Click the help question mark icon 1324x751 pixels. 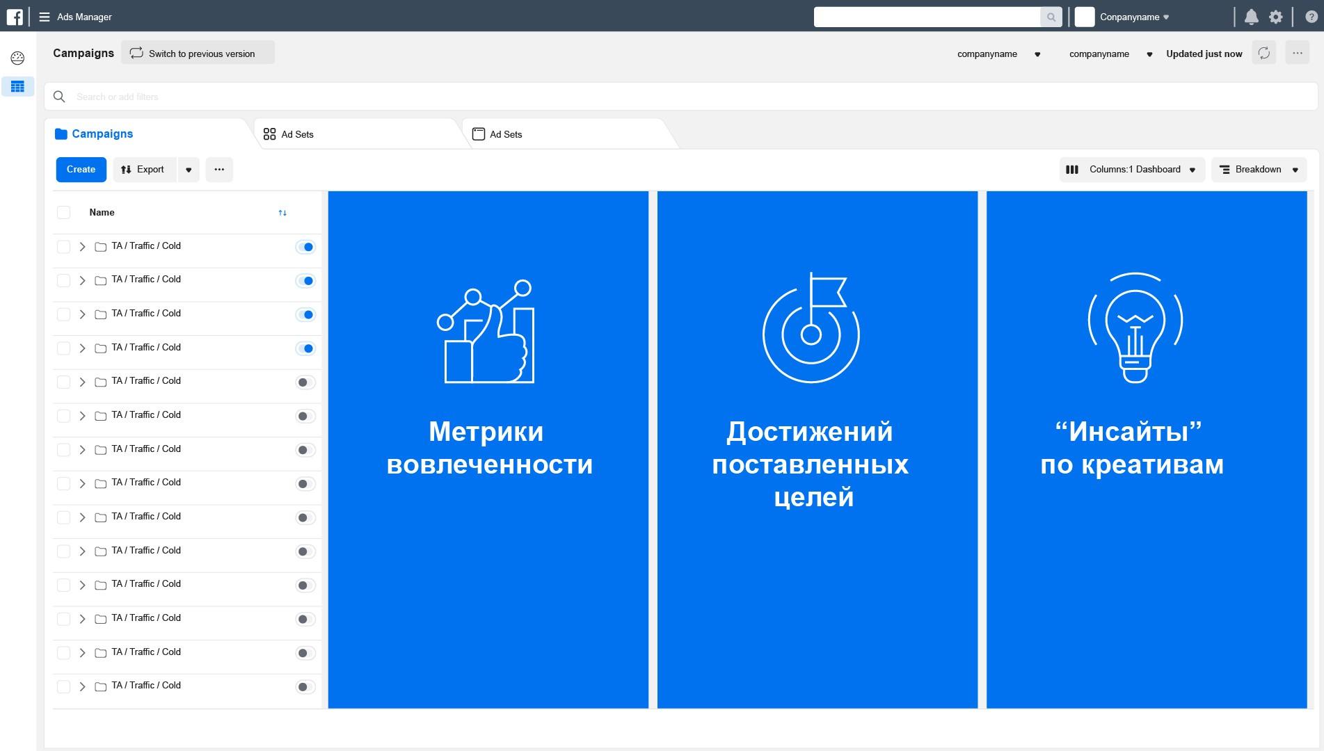click(1311, 17)
